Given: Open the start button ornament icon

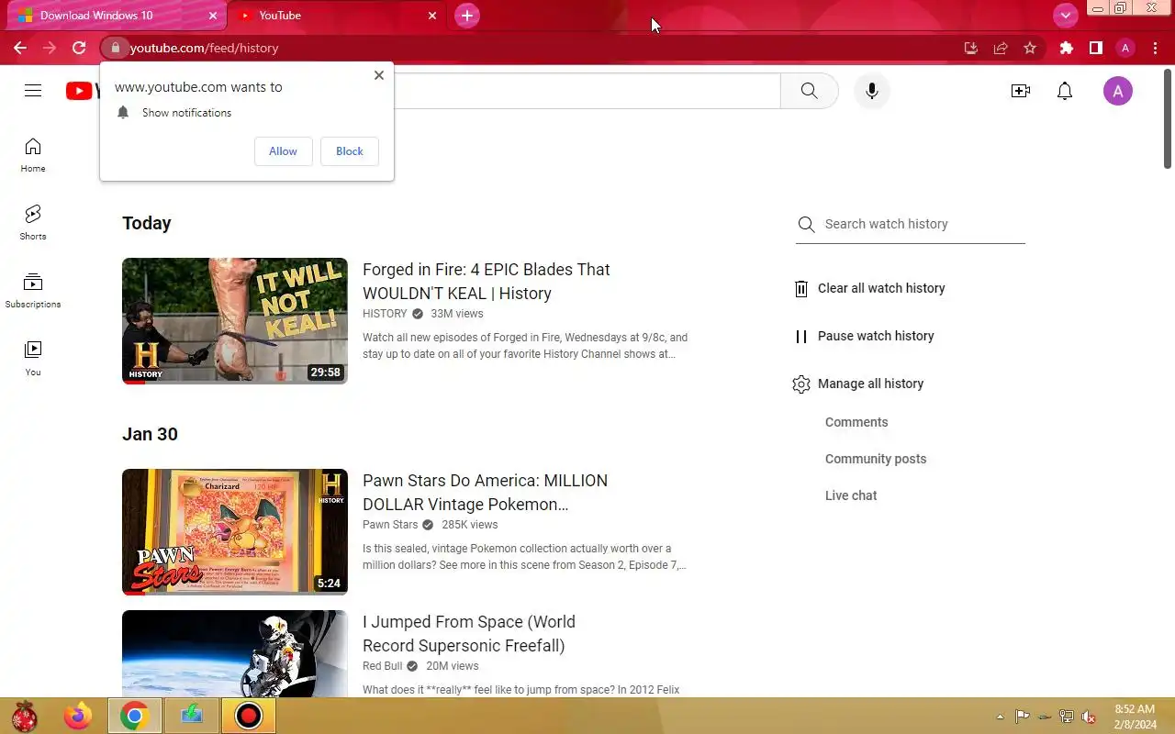Looking at the screenshot, I should pyautogui.click(x=24, y=716).
